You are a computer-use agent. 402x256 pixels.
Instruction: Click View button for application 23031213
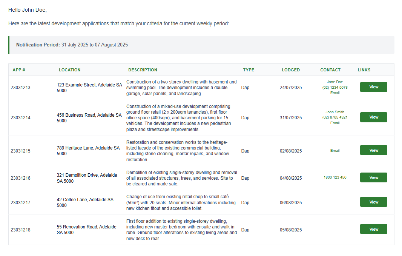tap(373, 87)
